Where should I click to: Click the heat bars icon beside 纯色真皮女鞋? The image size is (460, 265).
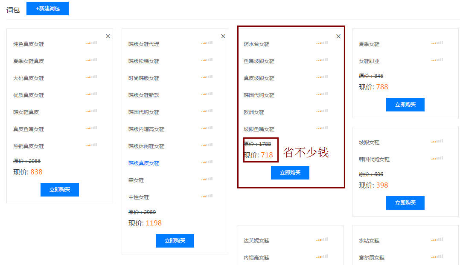click(x=91, y=43)
